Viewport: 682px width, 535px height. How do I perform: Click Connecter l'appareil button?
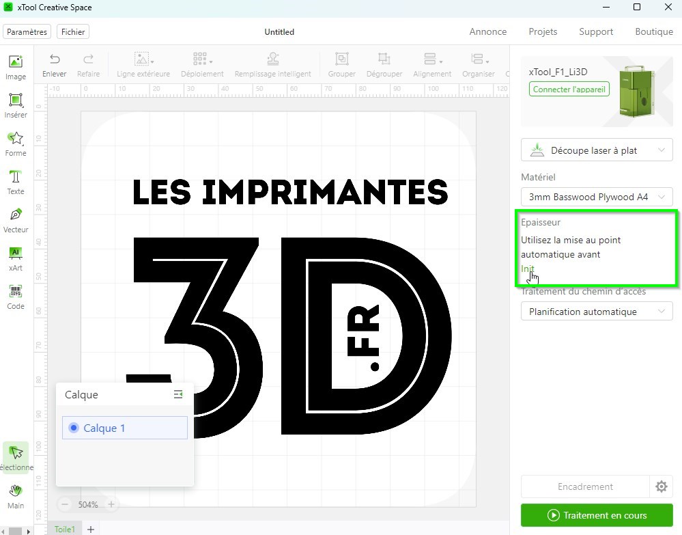(569, 90)
